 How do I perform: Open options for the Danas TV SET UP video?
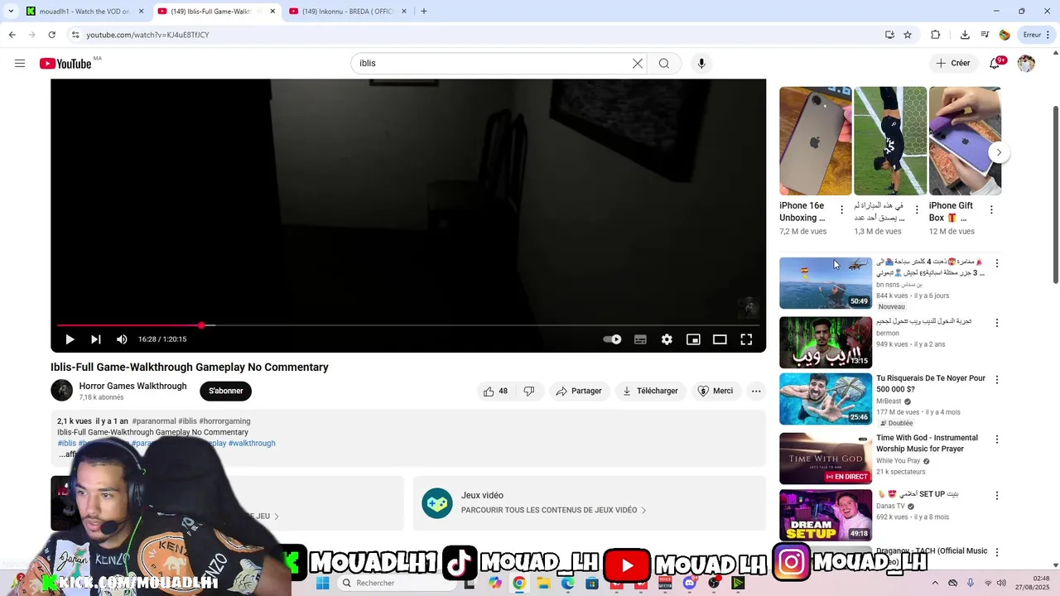point(997,496)
